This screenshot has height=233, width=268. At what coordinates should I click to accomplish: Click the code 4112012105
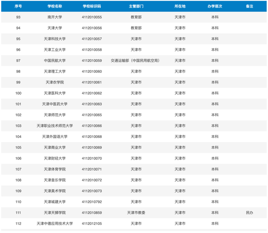coord(92,223)
